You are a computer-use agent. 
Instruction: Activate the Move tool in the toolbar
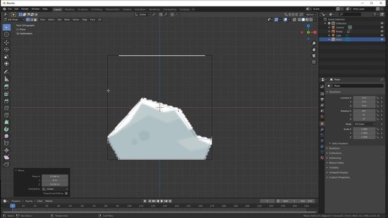(7, 42)
